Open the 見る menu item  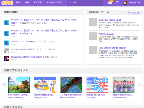pos(27,3)
